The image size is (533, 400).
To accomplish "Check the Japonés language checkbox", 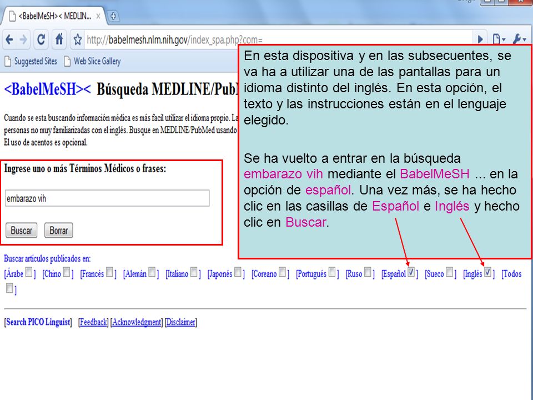I will (x=238, y=272).
